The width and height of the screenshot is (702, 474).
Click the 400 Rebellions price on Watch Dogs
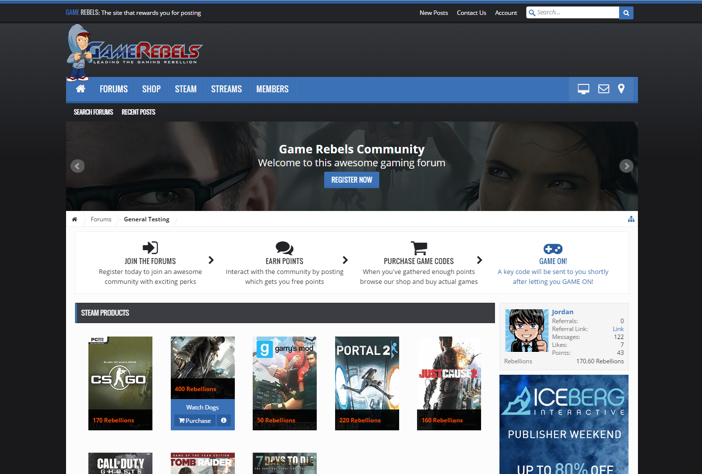[196, 389]
